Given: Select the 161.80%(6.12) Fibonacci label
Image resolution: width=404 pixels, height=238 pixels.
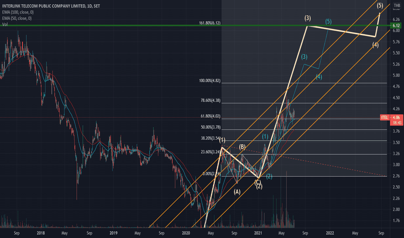Looking at the screenshot, I should [210, 23].
